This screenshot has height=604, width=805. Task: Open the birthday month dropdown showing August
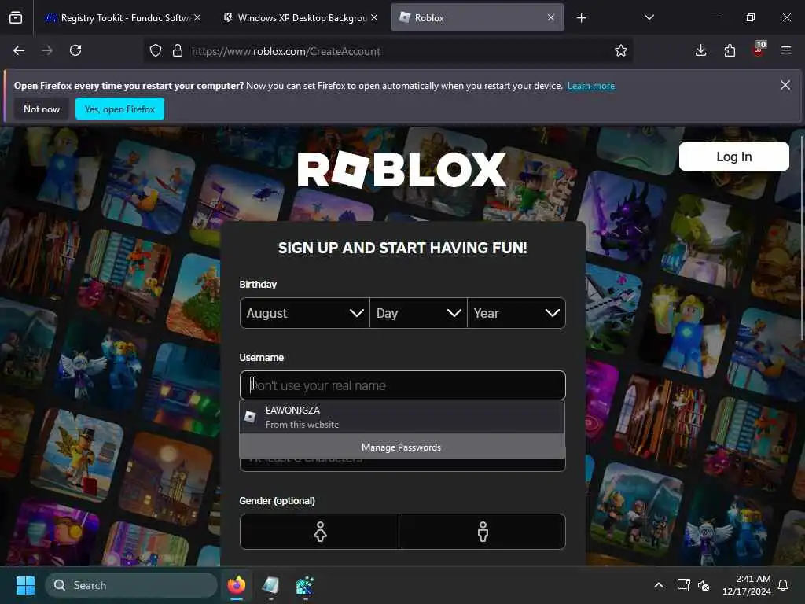coord(304,313)
